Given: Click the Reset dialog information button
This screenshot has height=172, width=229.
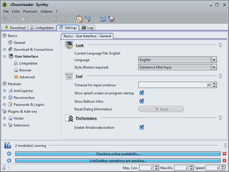Looking at the screenshot, I should (x=161, y=109).
